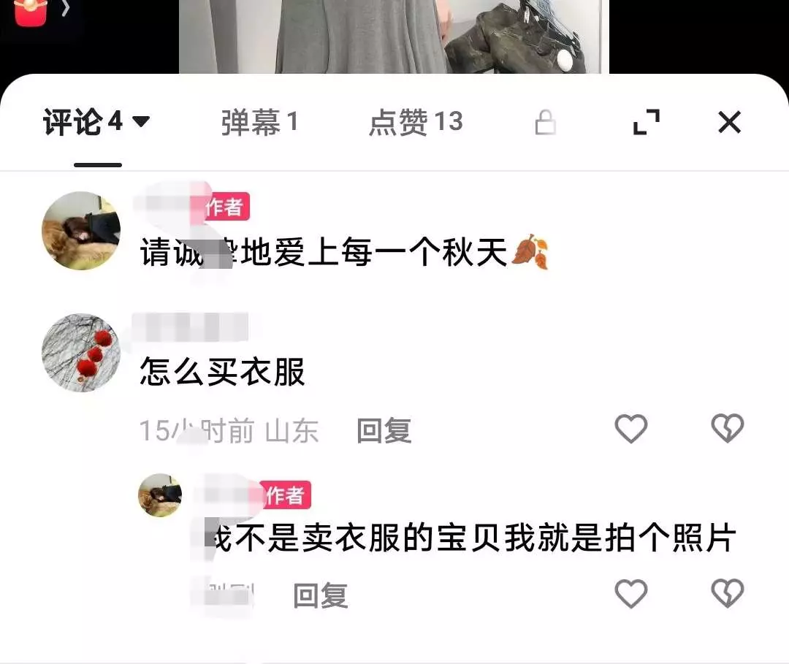The width and height of the screenshot is (789, 664).
Task: Expand comments panel to fullscreen
Action: (x=646, y=122)
